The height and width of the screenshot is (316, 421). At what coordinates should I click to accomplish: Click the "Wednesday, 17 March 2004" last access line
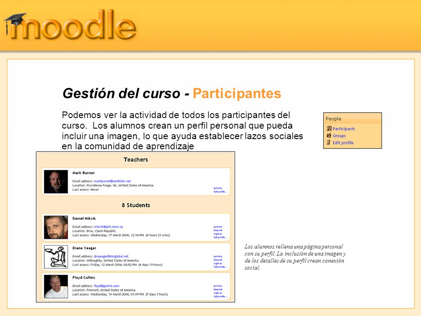click(x=121, y=235)
